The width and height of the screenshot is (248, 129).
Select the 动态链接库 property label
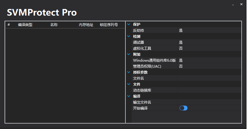coord(142,90)
